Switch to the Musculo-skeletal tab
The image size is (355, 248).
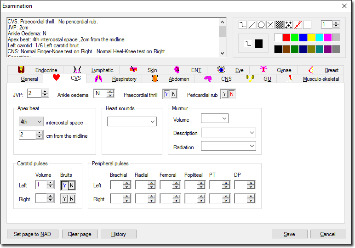321,79
